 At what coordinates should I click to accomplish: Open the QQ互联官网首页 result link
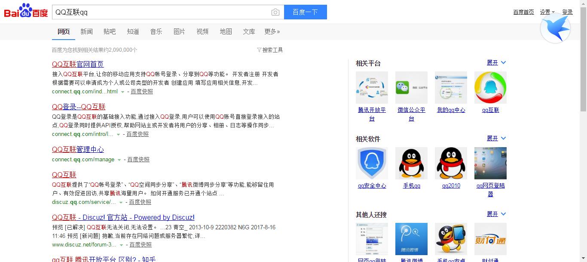click(78, 64)
